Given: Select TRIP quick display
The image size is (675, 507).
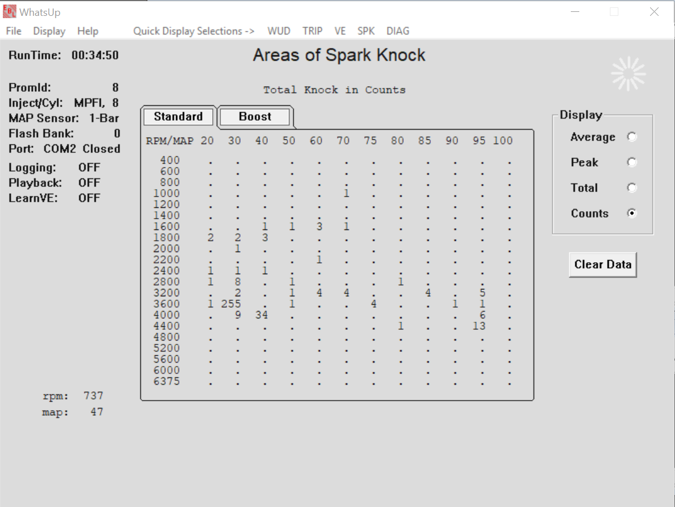Looking at the screenshot, I should 312,31.
